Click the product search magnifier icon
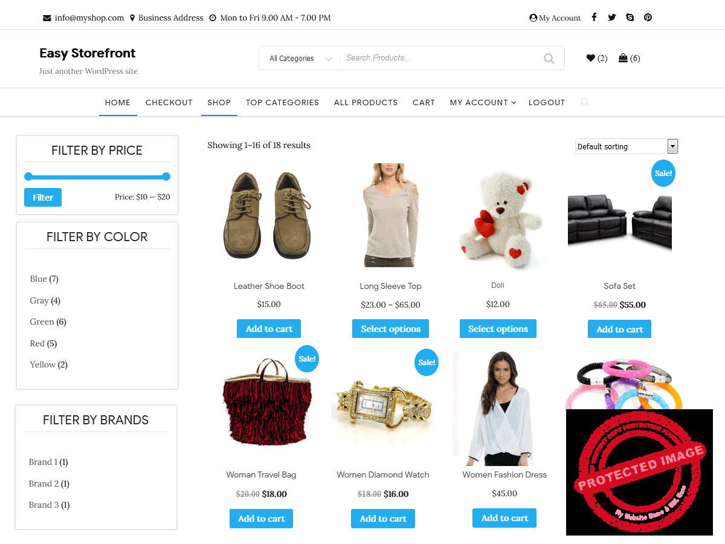Screen dimensions: 725x544 click(x=549, y=58)
